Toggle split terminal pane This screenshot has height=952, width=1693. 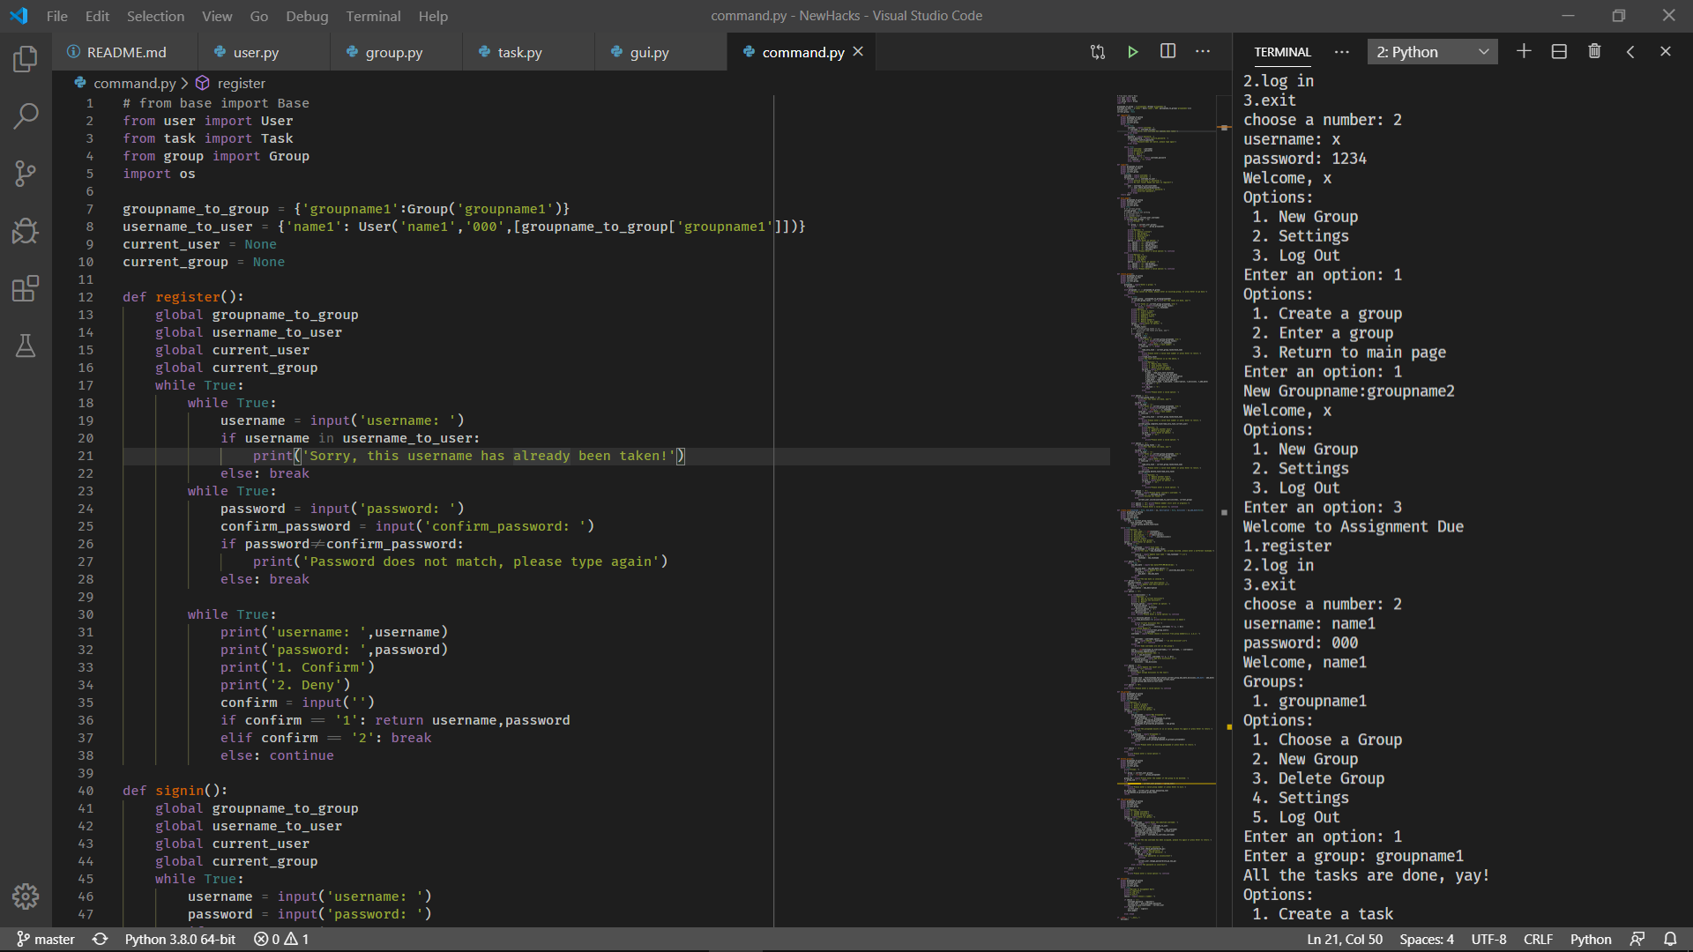coord(1559,52)
